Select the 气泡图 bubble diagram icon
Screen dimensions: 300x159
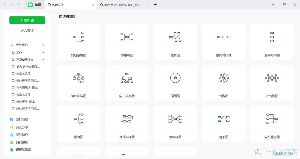223,78
